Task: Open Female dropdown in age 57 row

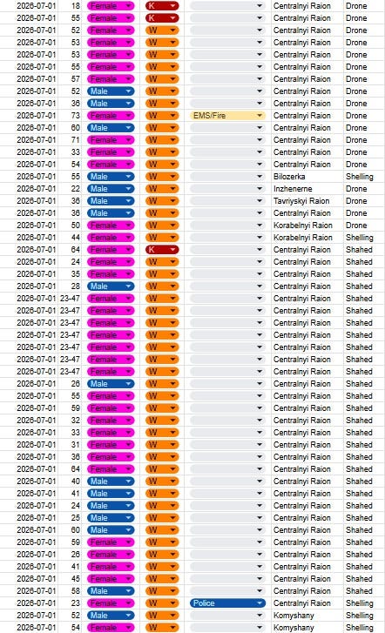Action: 111,79
